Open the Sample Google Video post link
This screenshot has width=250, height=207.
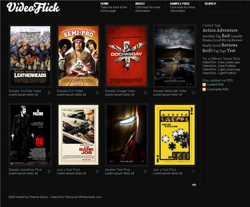120,91
